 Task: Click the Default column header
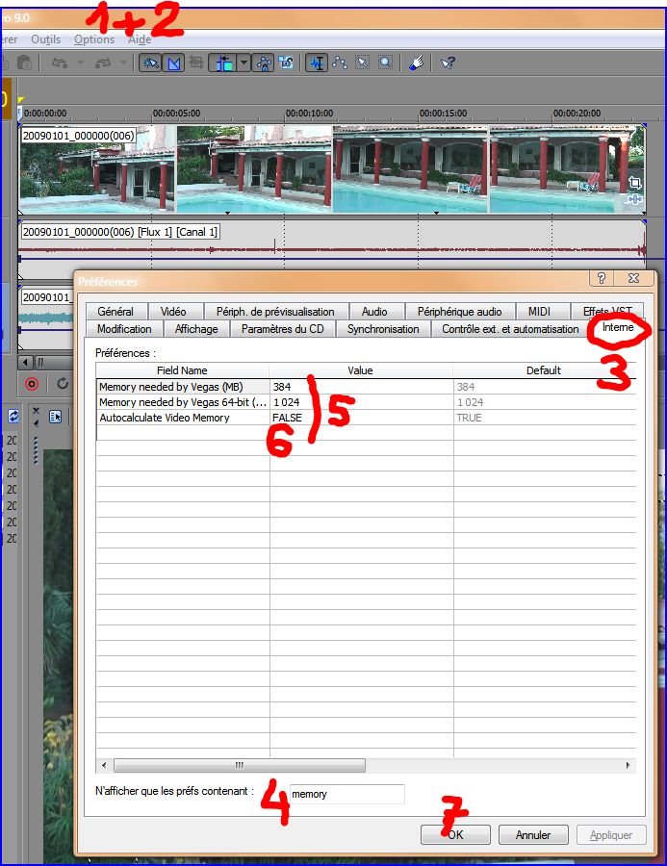[544, 370]
